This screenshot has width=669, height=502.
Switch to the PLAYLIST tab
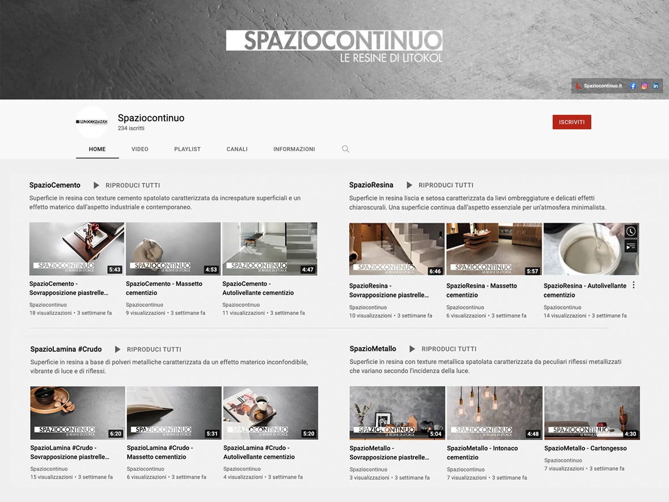pyautogui.click(x=187, y=149)
